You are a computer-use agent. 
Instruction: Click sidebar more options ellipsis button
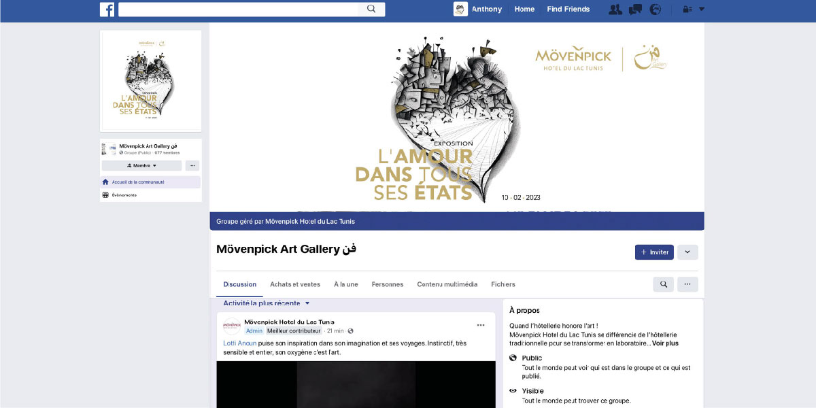192,165
